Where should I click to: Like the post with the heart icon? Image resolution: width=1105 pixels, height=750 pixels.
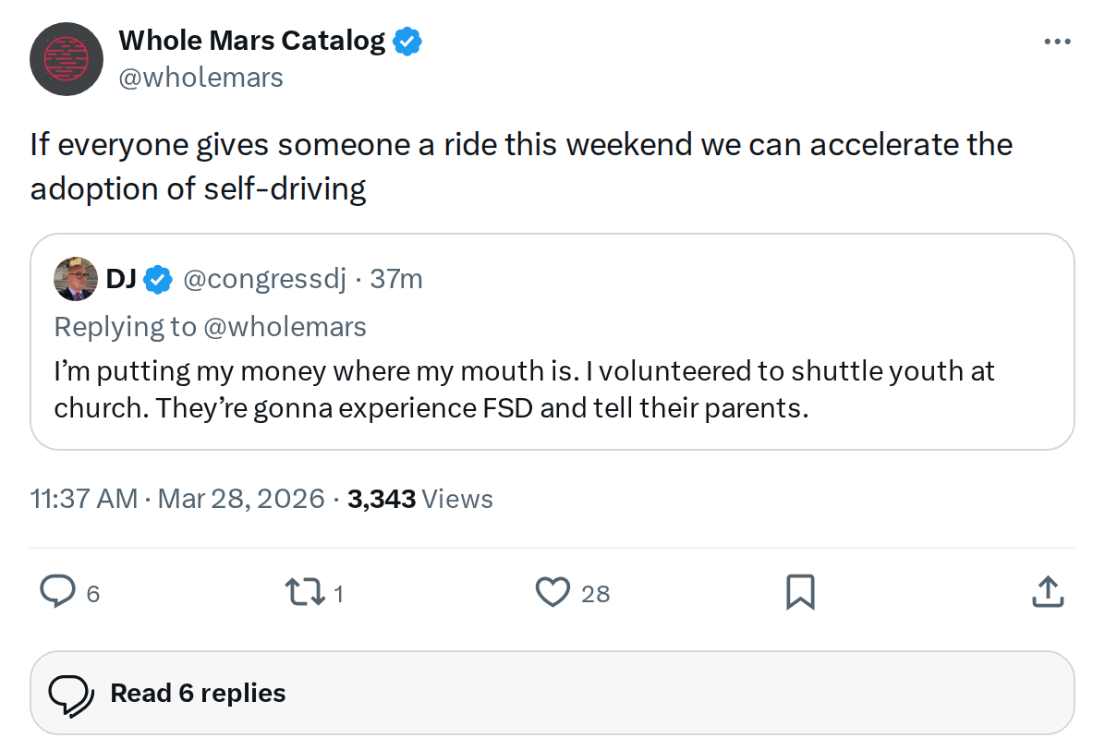click(552, 592)
